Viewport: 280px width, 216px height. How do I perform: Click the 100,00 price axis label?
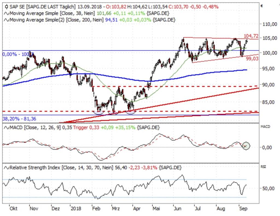(270, 53)
